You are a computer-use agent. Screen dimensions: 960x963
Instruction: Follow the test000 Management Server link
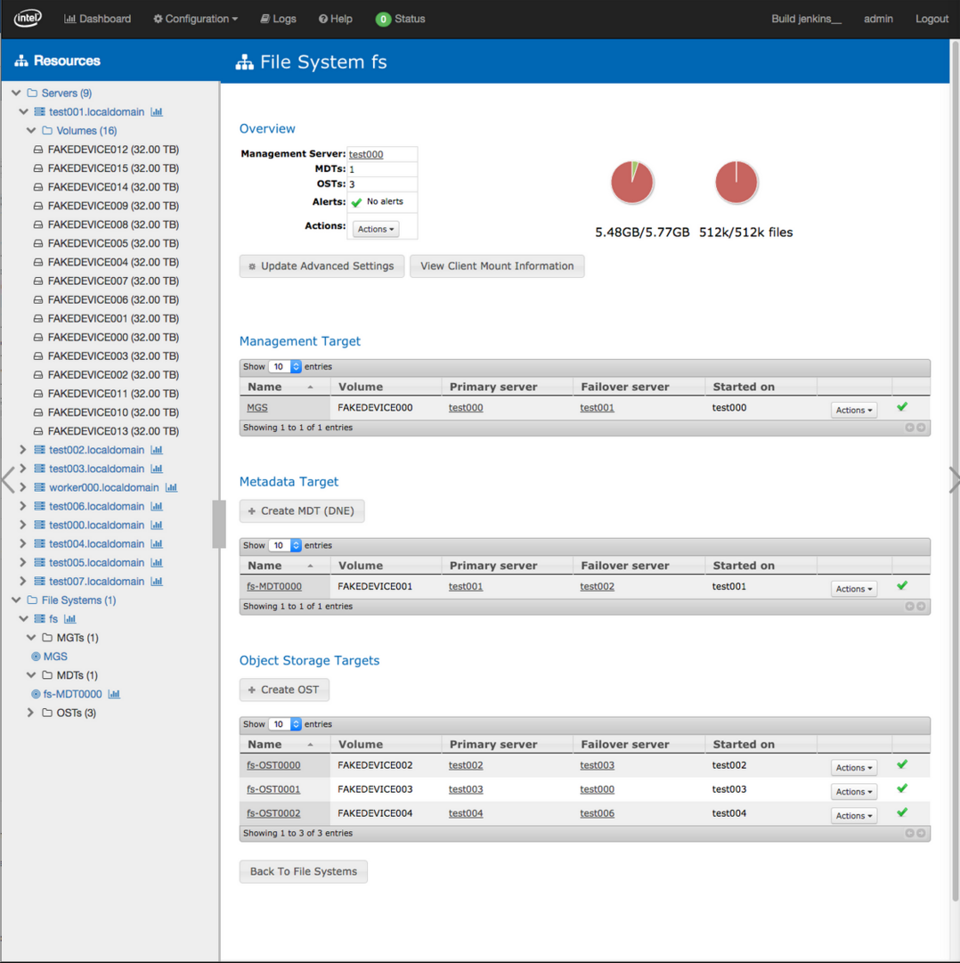(x=366, y=154)
